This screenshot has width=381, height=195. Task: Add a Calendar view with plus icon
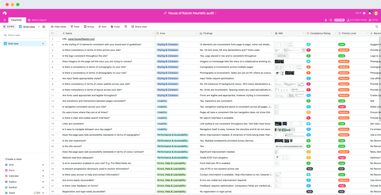(x=43, y=176)
